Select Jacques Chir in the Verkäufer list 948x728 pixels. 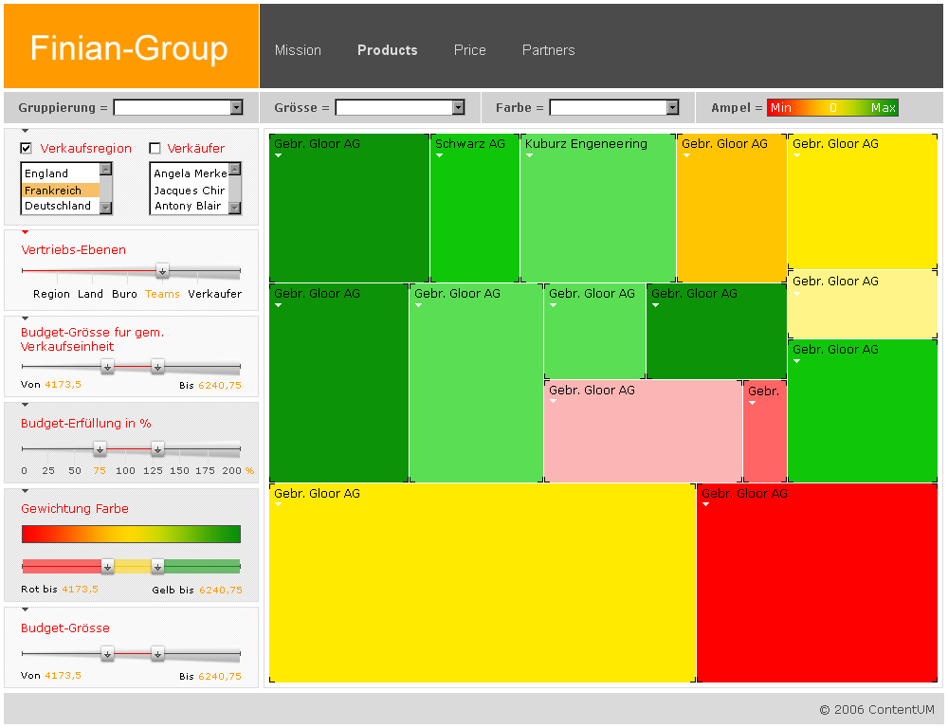[x=190, y=191]
